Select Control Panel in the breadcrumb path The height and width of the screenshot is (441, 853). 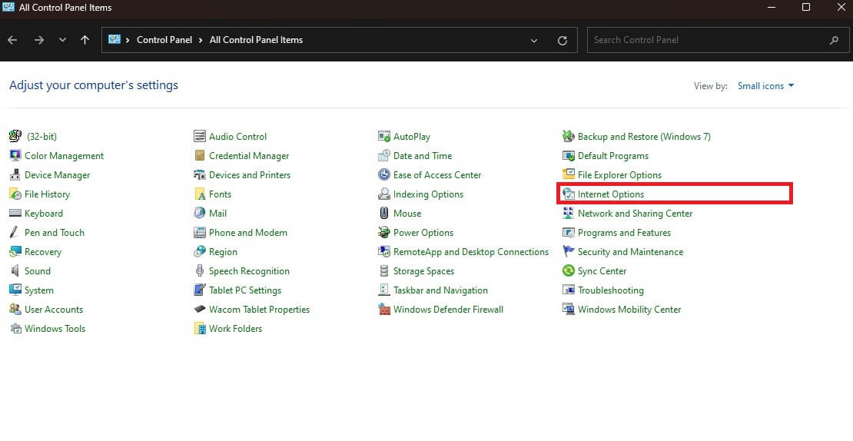[163, 40]
